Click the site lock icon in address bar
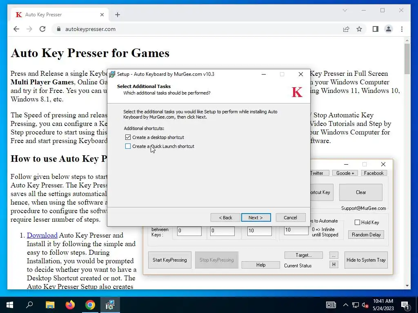This screenshot has width=418, height=313. [59, 29]
